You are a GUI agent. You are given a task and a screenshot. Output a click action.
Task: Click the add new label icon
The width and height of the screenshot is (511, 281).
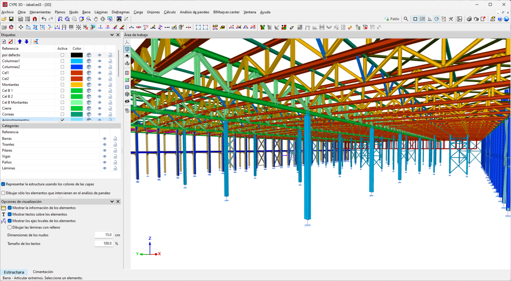(x=4, y=42)
